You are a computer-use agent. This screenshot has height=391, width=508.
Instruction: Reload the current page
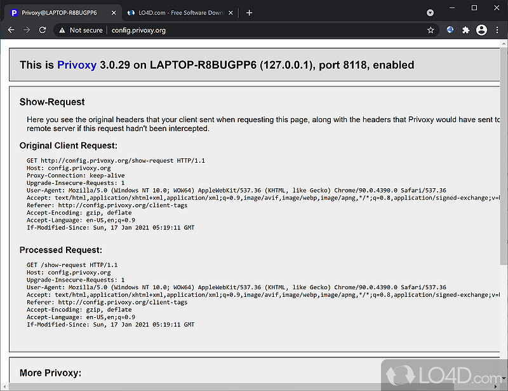43,30
